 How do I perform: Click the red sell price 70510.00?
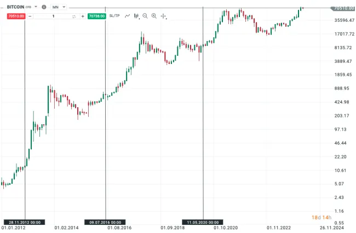click(16, 16)
